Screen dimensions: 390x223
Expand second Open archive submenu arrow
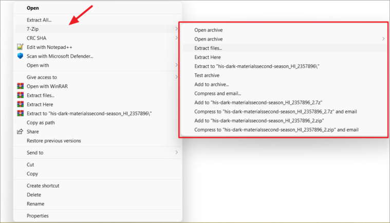pyautogui.click(x=383, y=39)
